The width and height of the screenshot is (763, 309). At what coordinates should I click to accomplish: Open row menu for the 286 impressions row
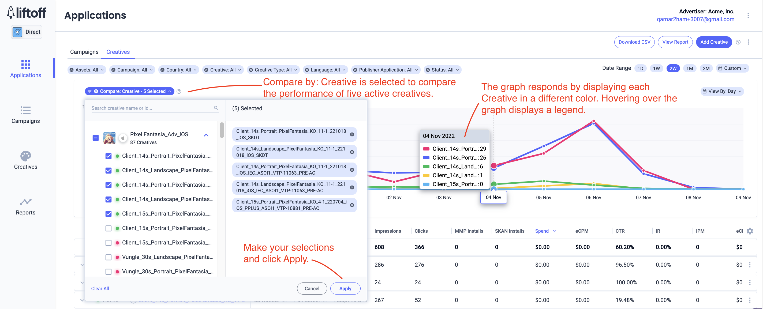pyautogui.click(x=750, y=265)
